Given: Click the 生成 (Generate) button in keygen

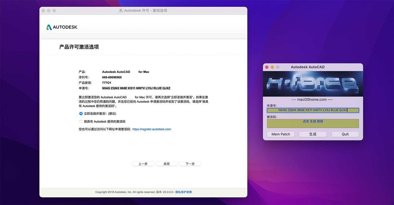Looking at the screenshot, I should click(x=313, y=134).
